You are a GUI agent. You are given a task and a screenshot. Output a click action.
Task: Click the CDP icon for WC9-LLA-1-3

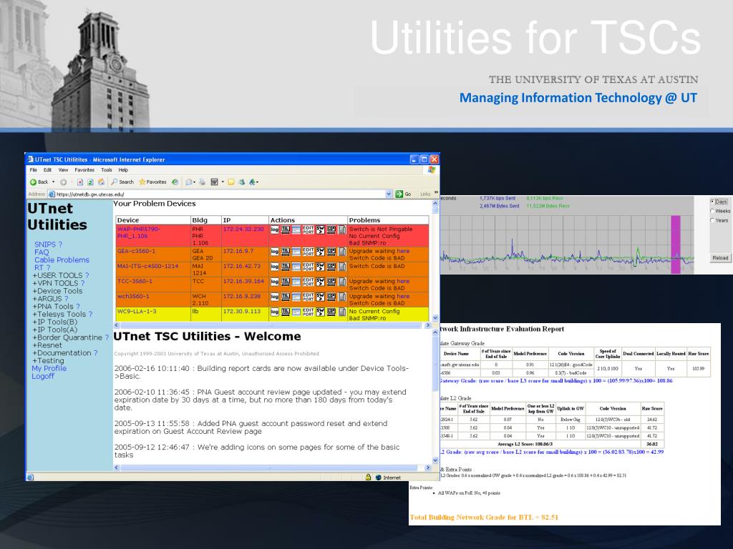[x=331, y=312]
